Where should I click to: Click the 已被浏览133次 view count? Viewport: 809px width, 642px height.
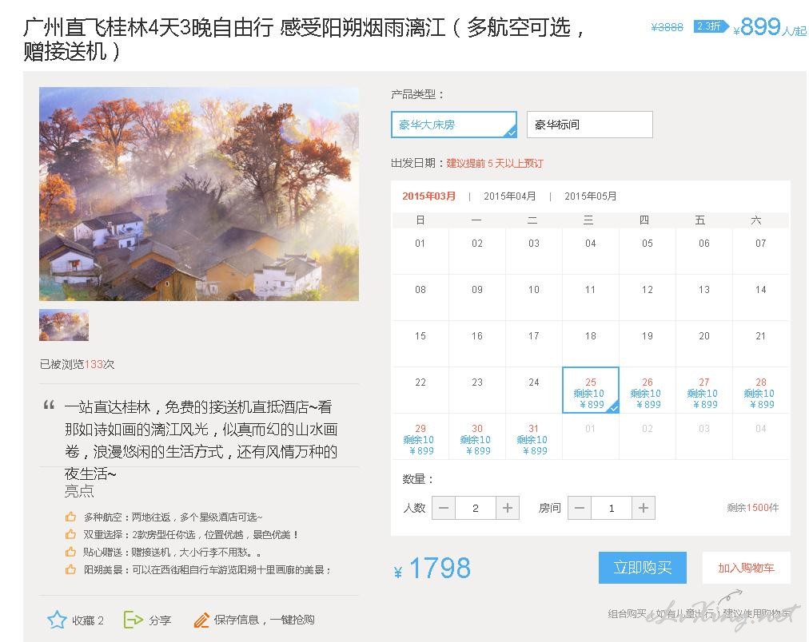[x=77, y=364]
